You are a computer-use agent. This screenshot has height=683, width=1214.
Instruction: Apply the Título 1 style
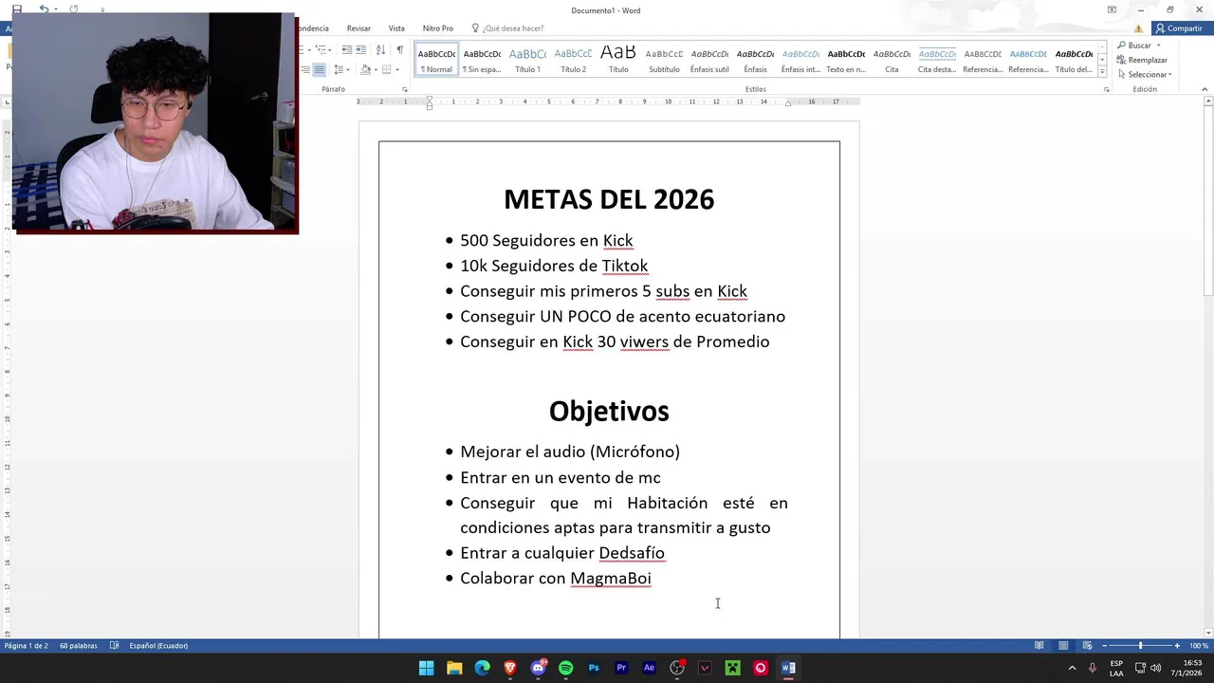(527, 59)
